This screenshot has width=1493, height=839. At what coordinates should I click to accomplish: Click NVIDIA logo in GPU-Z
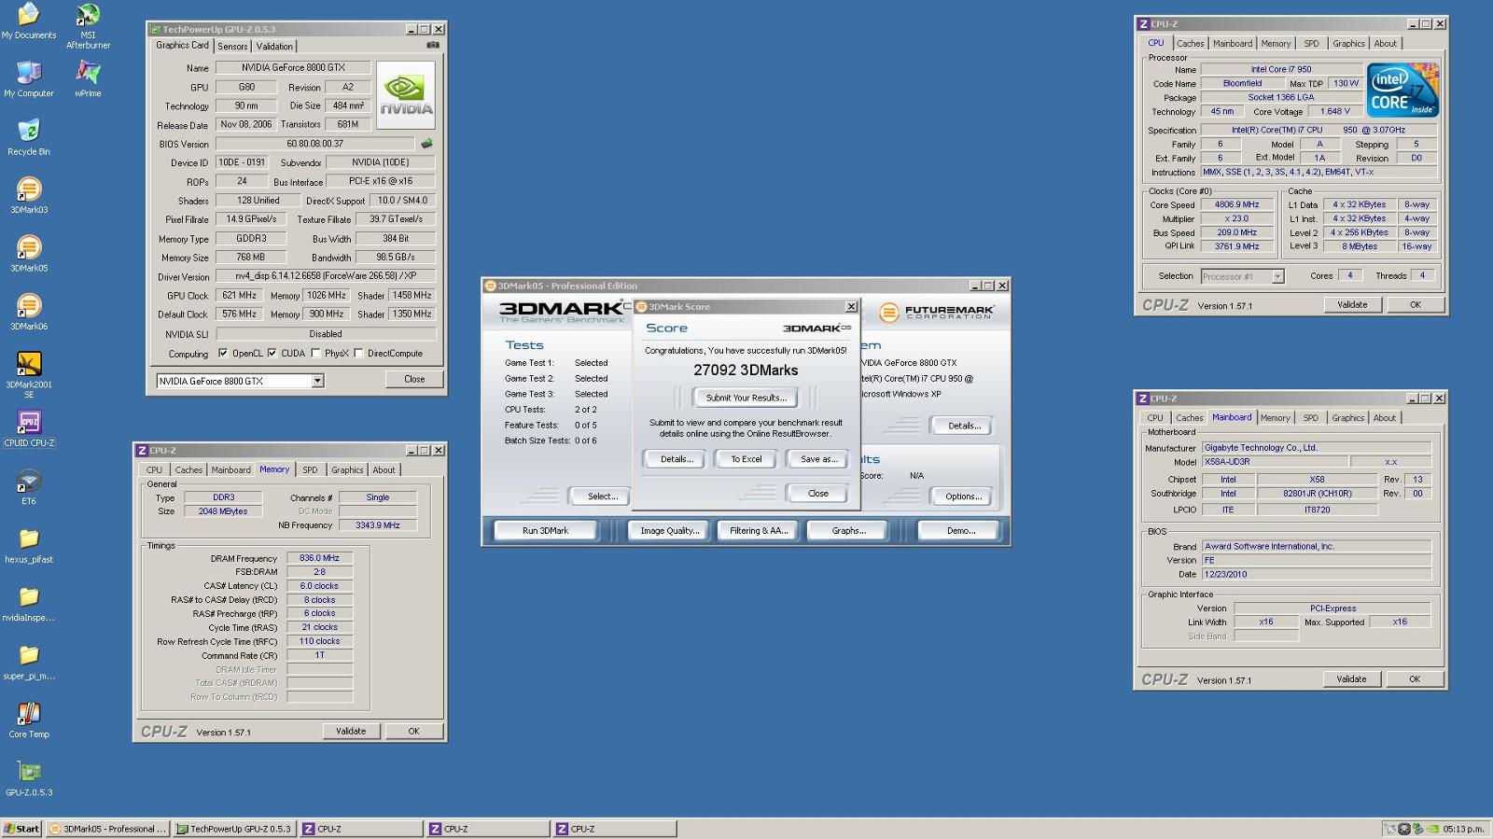406,95
